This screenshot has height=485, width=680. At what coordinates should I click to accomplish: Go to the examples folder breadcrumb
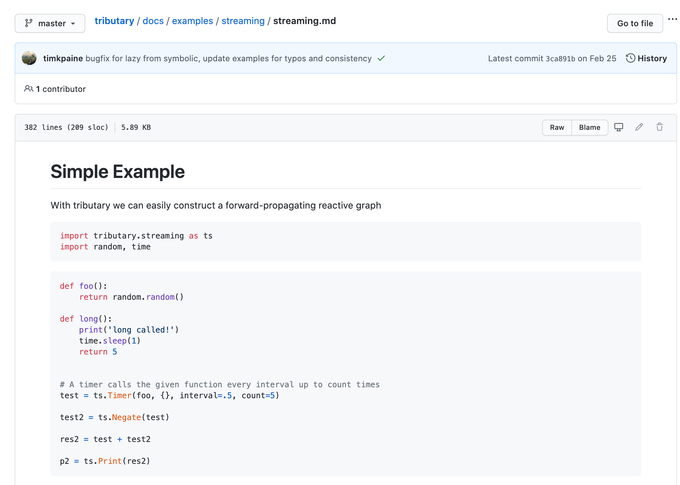click(193, 21)
